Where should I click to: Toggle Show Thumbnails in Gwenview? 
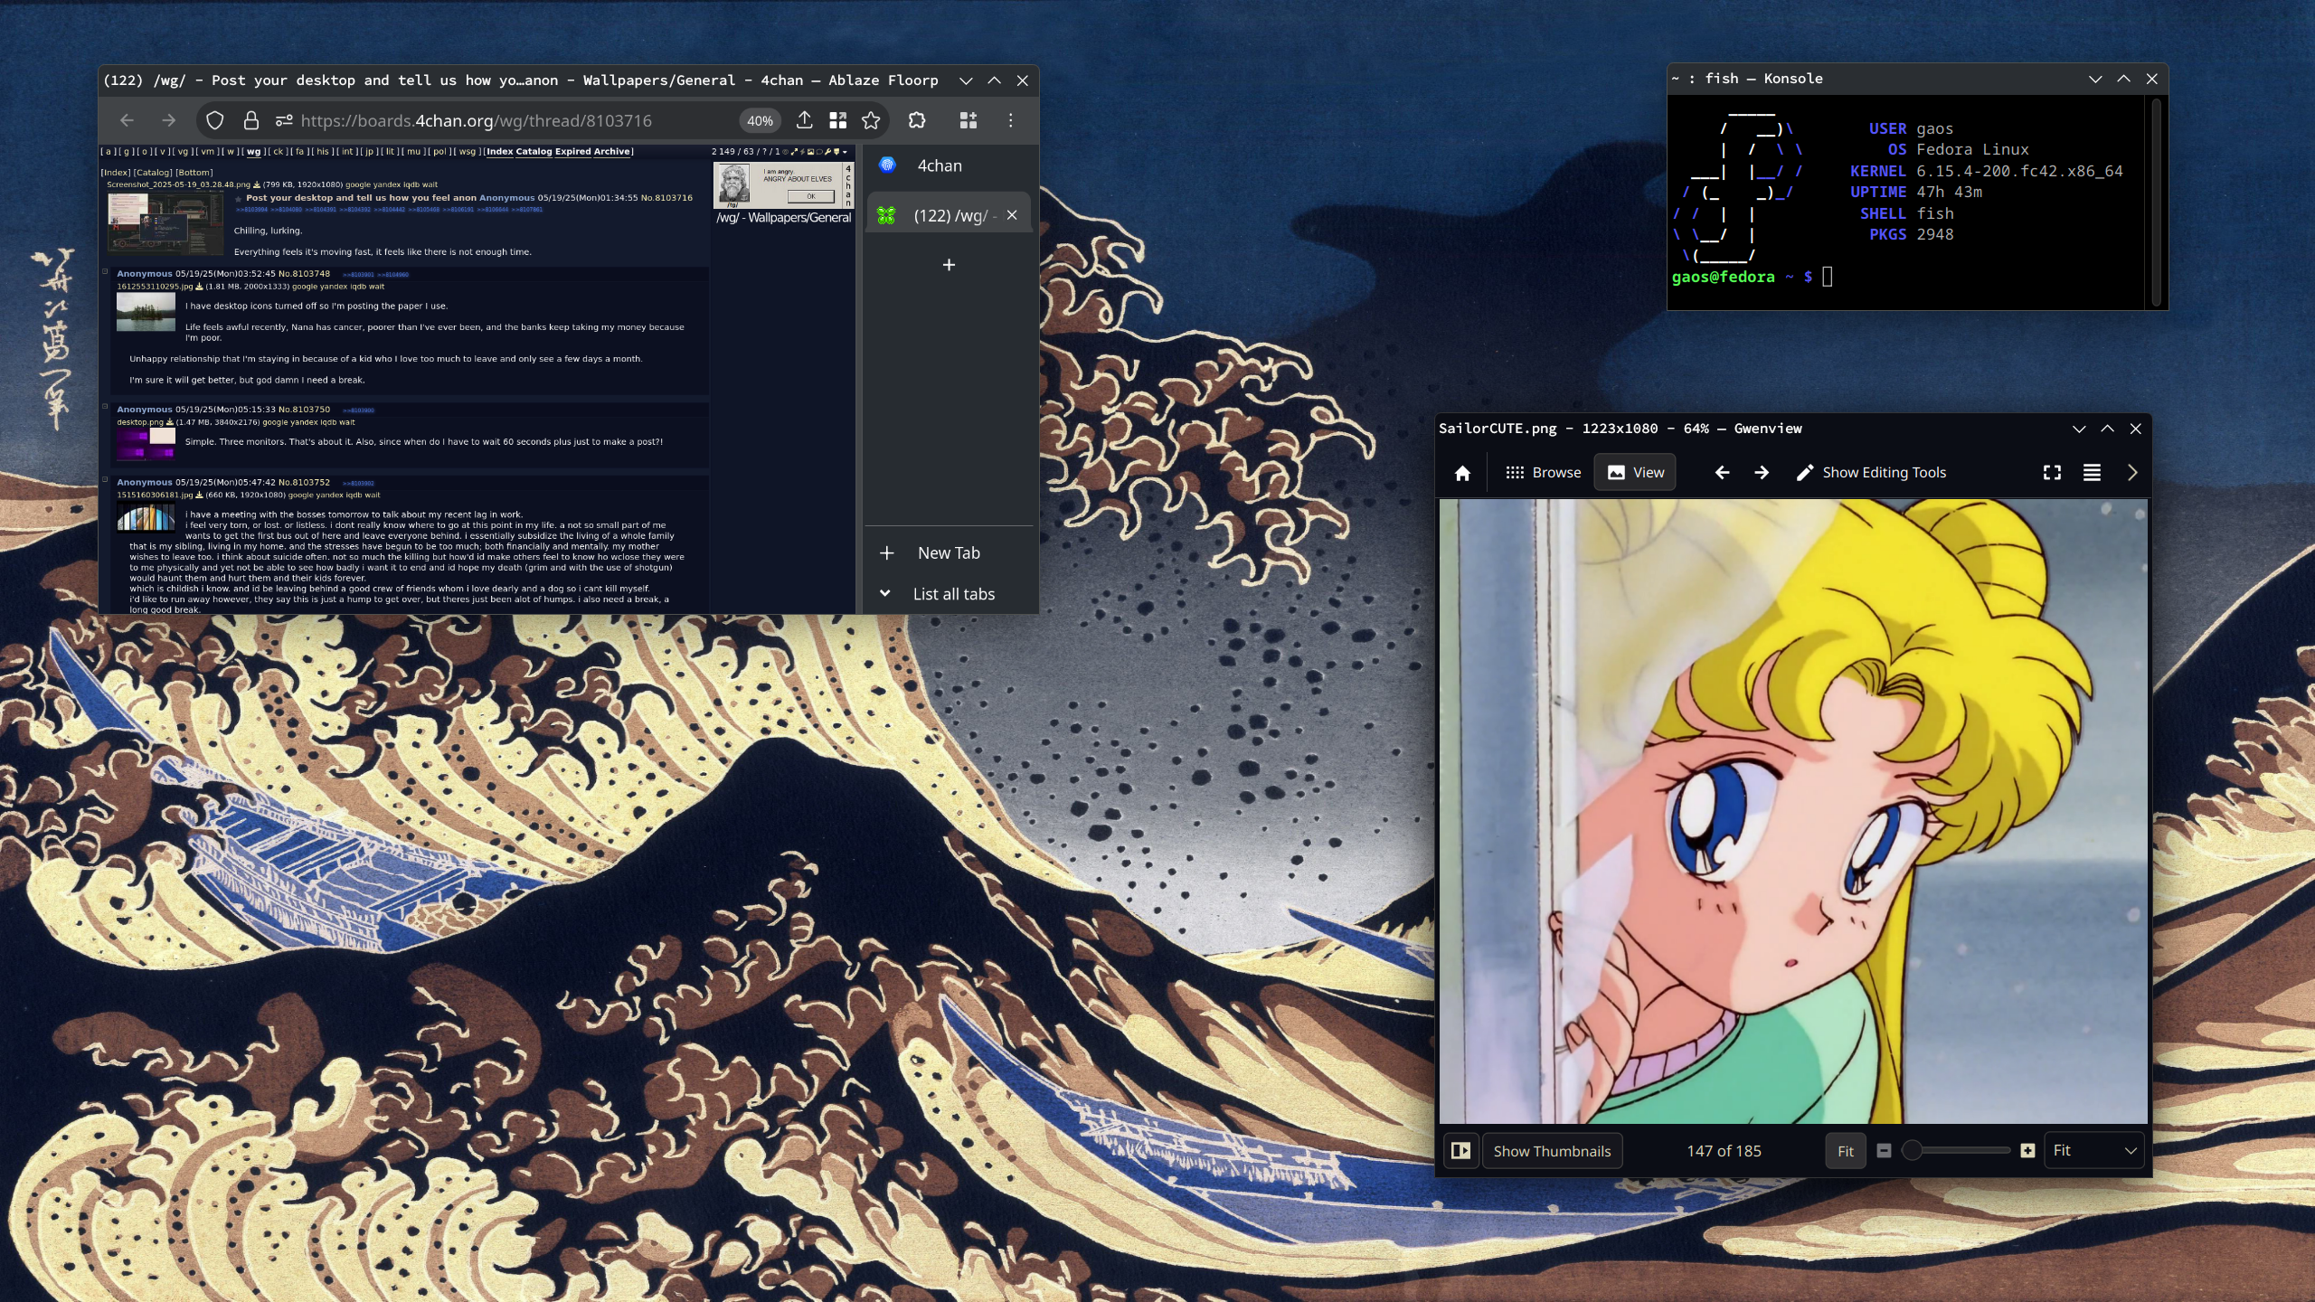[1552, 1151]
